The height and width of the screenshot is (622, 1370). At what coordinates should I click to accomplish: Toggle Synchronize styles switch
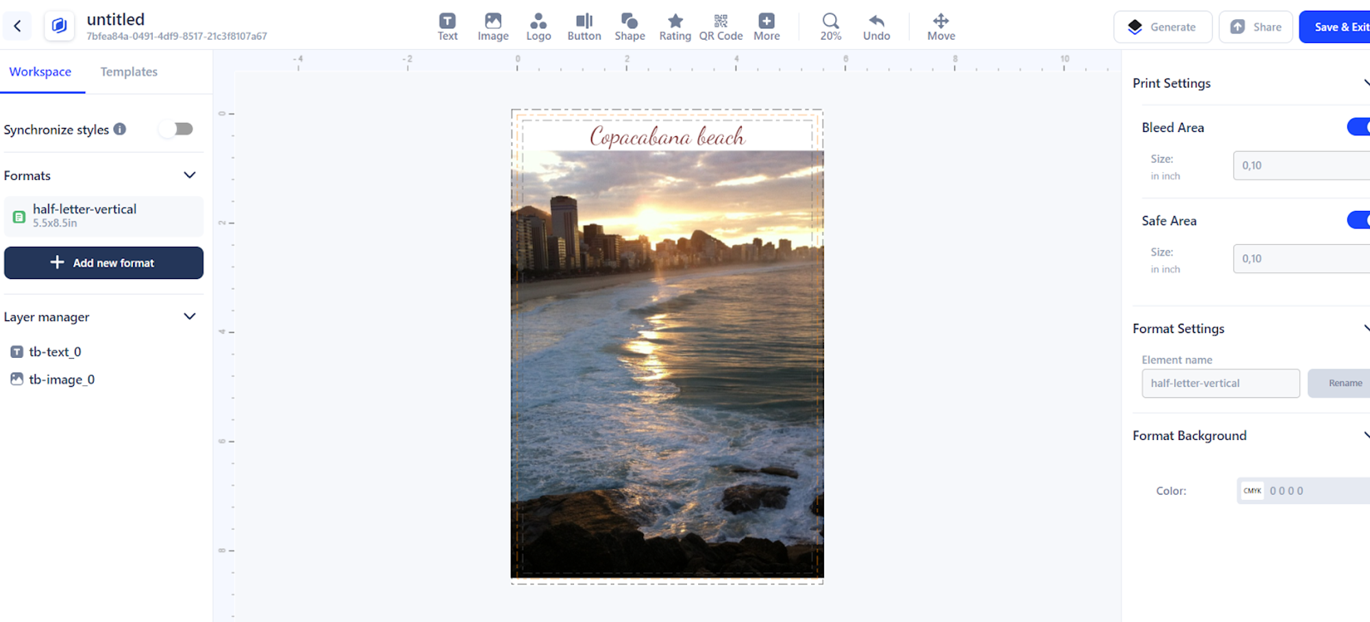point(177,129)
